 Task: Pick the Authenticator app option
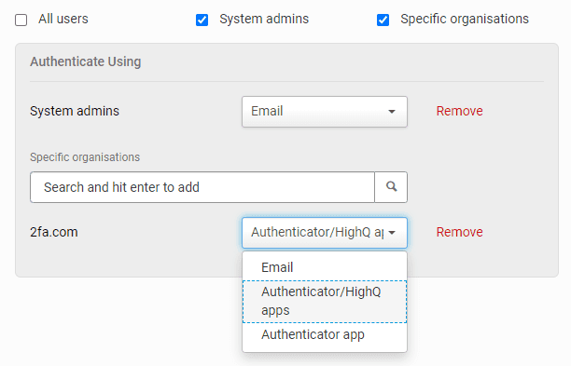point(325,334)
